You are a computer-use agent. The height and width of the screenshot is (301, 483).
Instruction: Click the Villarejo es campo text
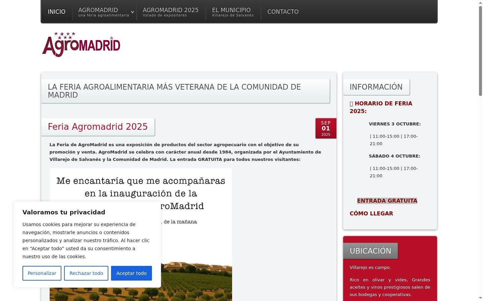pyautogui.click(x=370, y=267)
